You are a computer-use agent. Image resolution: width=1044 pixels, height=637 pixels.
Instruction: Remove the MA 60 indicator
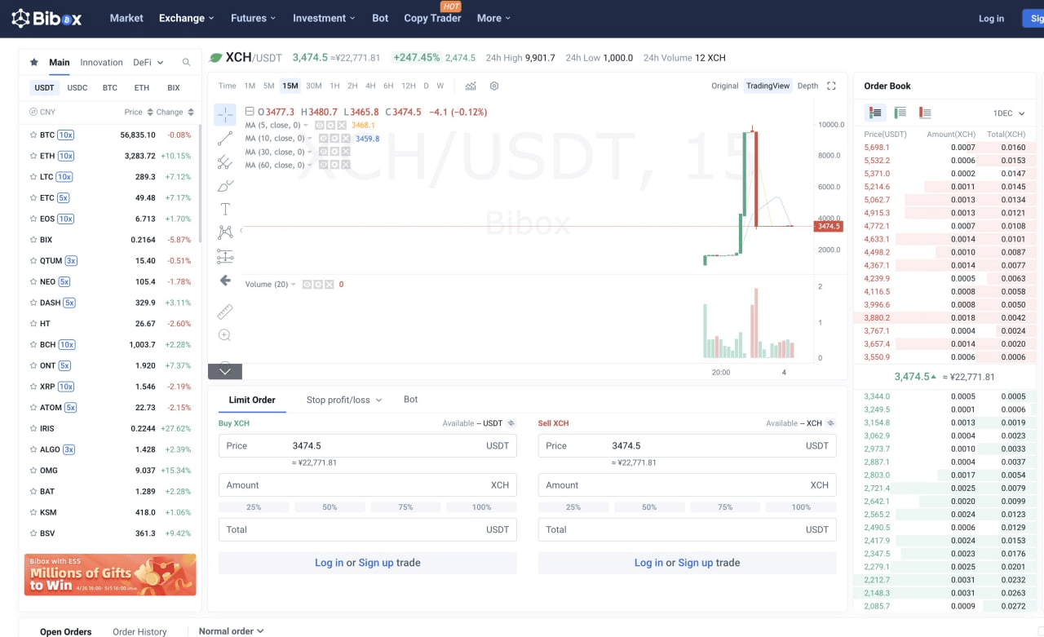tap(346, 165)
